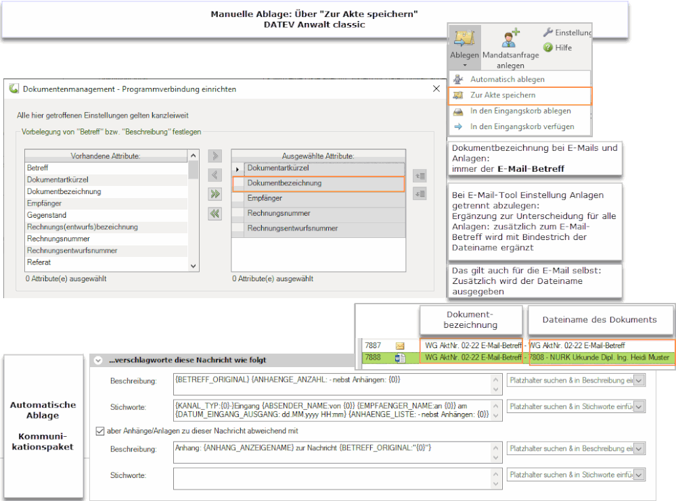Select Rechnungsnummer row in Ausgewählte Attribute
The image size is (676, 501).
pos(325,213)
